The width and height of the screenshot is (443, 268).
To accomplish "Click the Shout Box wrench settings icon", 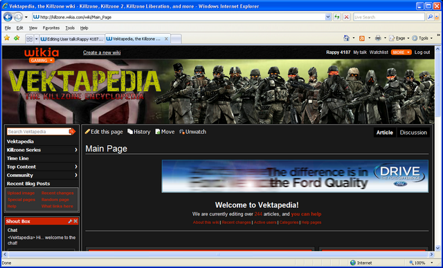I will point(70,221).
